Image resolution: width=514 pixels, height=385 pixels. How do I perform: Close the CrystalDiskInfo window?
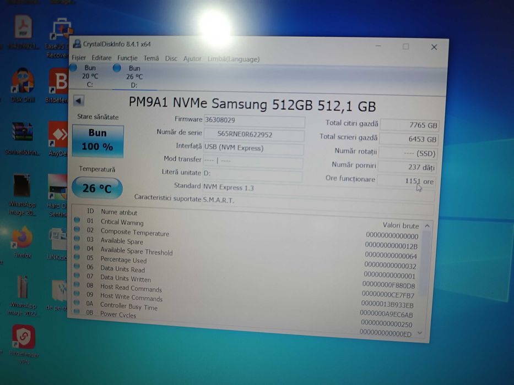point(434,47)
